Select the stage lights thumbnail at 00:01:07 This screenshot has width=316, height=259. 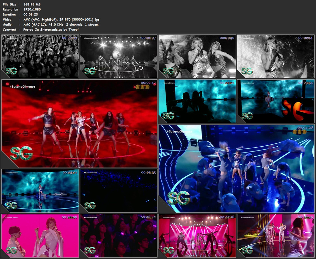(119, 56)
